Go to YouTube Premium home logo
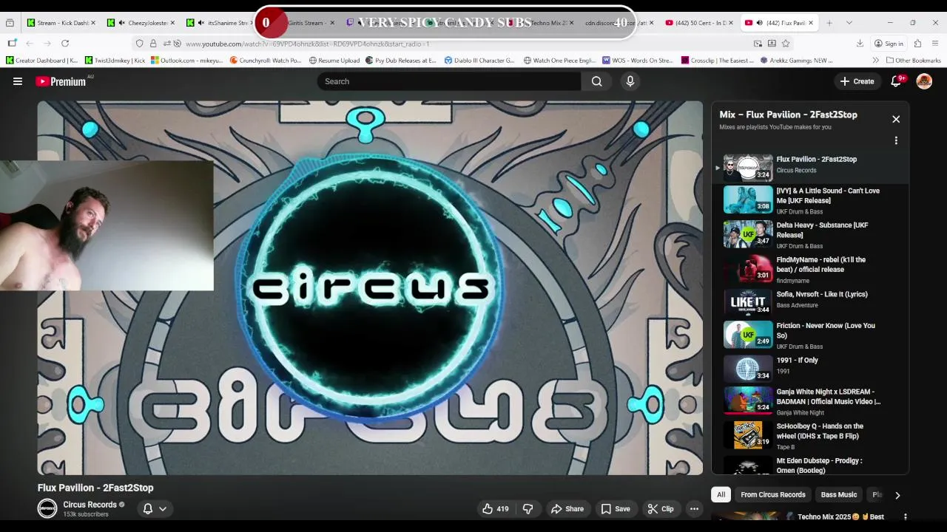 click(x=61, y=81)
